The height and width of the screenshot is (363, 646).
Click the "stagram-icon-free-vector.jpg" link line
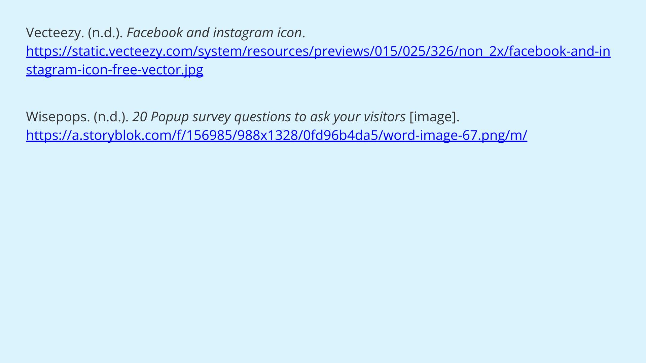(x=114, y=70)
